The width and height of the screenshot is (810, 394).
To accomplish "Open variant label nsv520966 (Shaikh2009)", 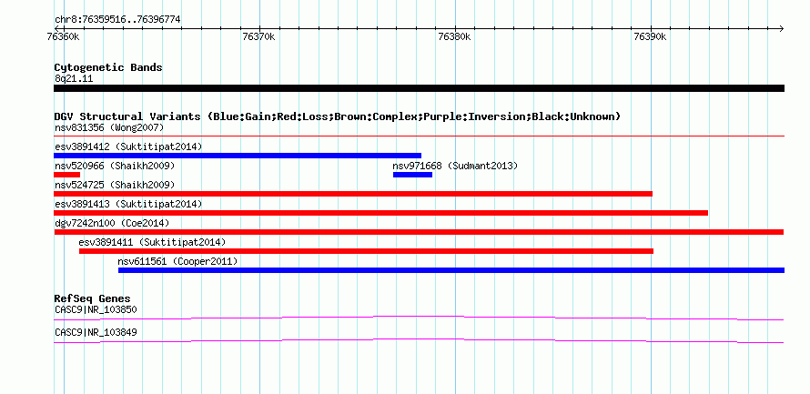I will 115,167.
